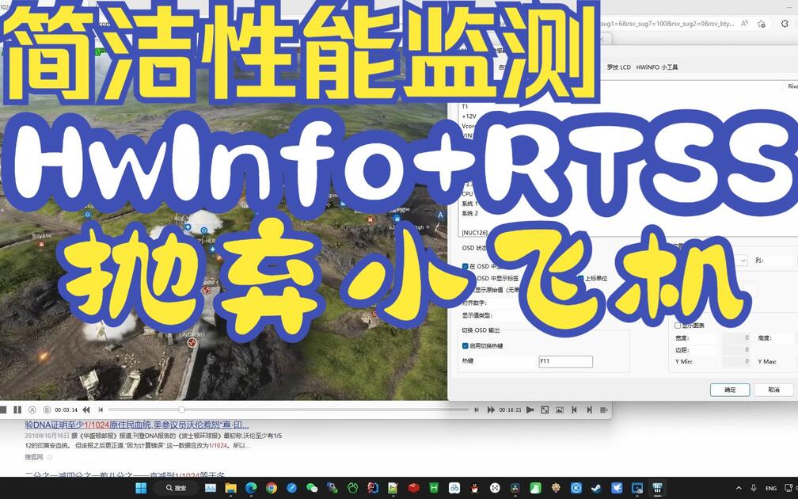Viewport: 798px width, 499px height.
Task: Click the taskbar search box
Action: pos(176,488)
